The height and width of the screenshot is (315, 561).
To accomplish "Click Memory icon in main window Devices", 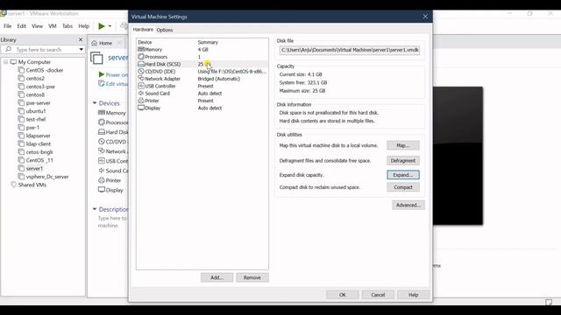I will click(102, 113).
